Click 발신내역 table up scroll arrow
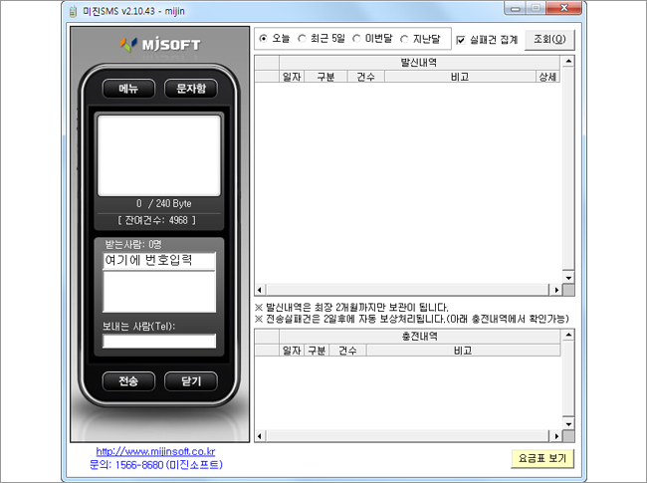Screen dimensions: 647x483 tap(568, 62)
